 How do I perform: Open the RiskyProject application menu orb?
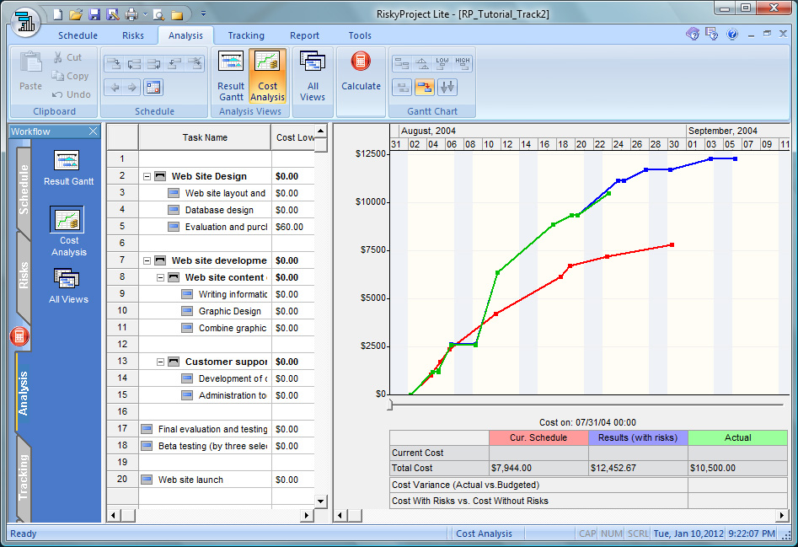(25, 21)
